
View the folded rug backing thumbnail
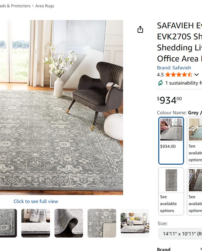point(69,223)
